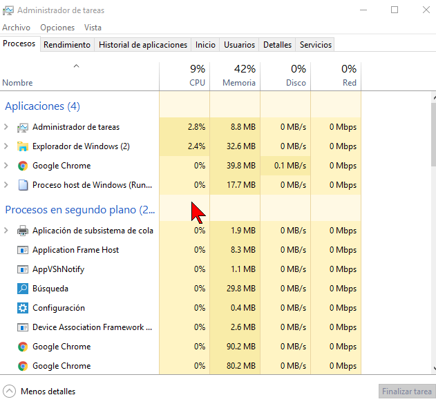The image size is (436, 406).
Task: Expand the Administrador de tareas process row
Action: point(6,127)
